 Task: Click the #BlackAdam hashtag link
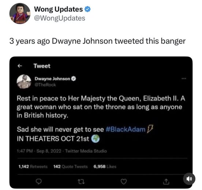[x=126, y=129]
